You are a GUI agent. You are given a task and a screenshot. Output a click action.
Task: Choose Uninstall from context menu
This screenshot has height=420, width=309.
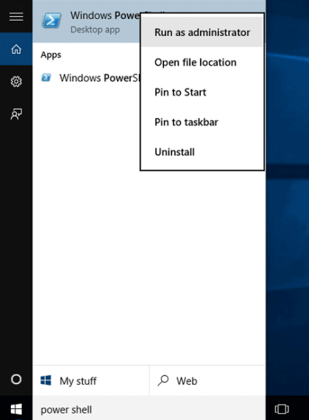(202, 152)
